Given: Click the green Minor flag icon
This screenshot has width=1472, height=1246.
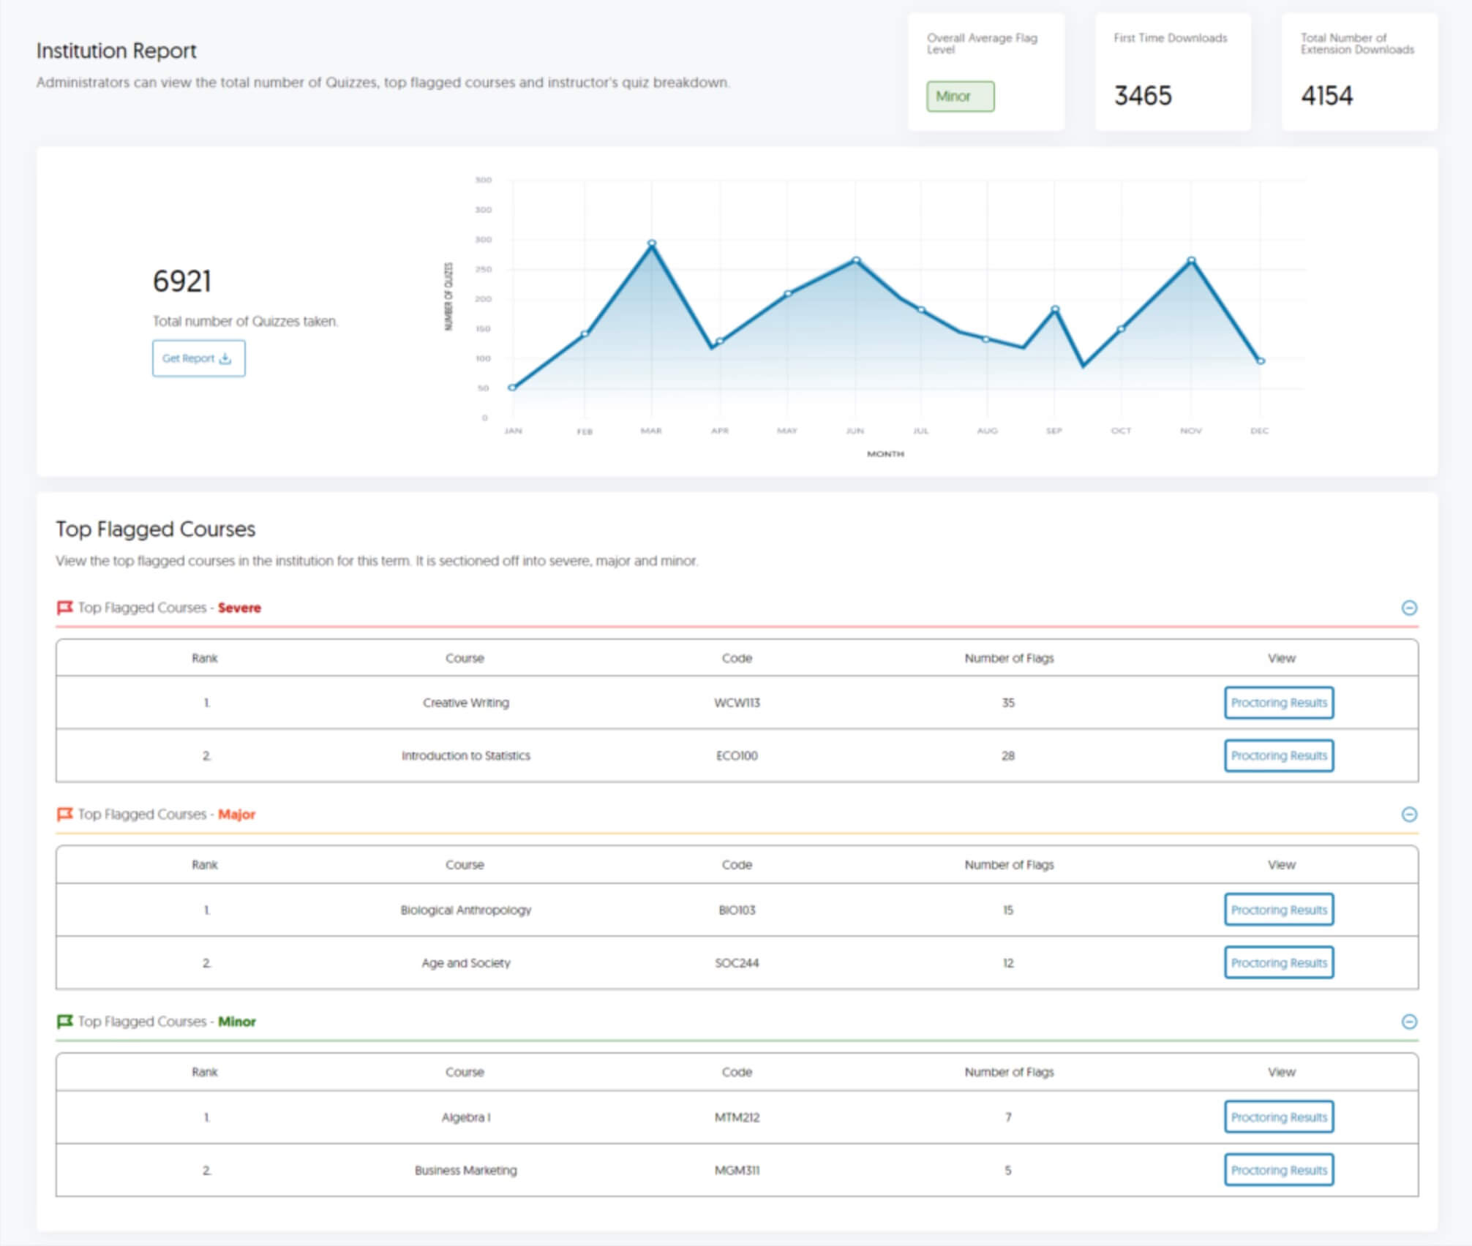Looking at the screenshot, I should click(x=64, y=1021).
